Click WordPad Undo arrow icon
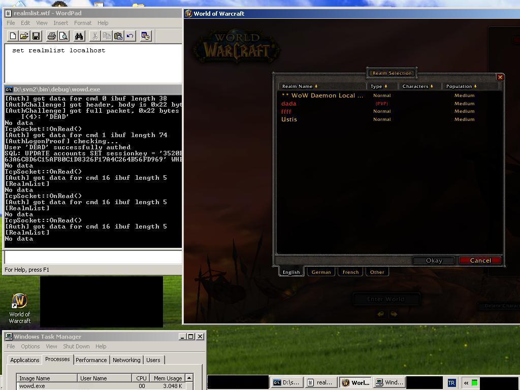The width and height of the screenshot is (520, 390). pyautogui.click(x=130, y=36)
